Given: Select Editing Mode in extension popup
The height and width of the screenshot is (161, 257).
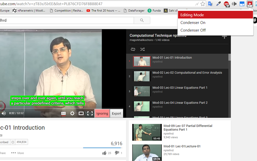Looking at the screenshot, I should (215, 15).
